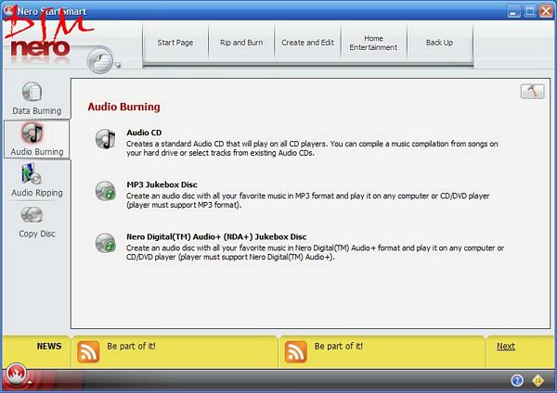This screenshot has width=557, height=393.
Task: Open options via the hammer icon
Action: (x=532, y=92)
